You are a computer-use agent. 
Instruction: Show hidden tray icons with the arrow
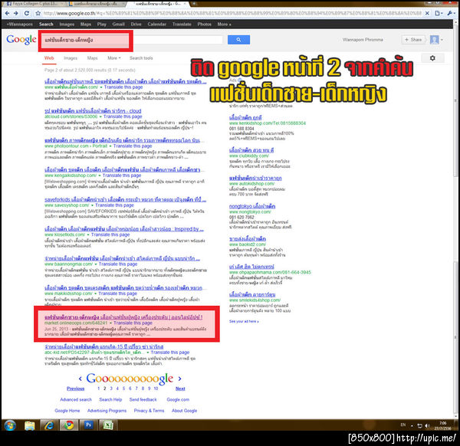coord(412,425)
